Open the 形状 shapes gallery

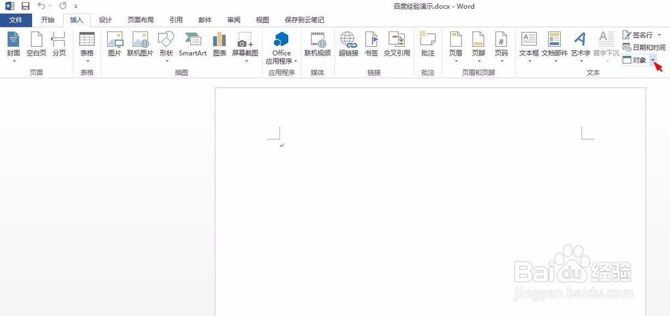[x=166, y=47]
